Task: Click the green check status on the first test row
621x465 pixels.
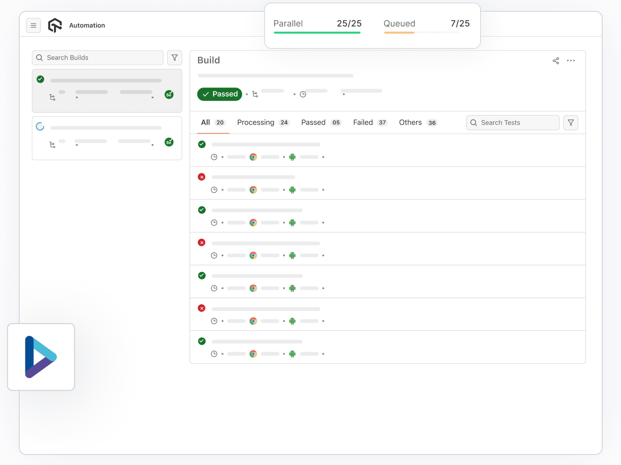Action: point(201,144)
